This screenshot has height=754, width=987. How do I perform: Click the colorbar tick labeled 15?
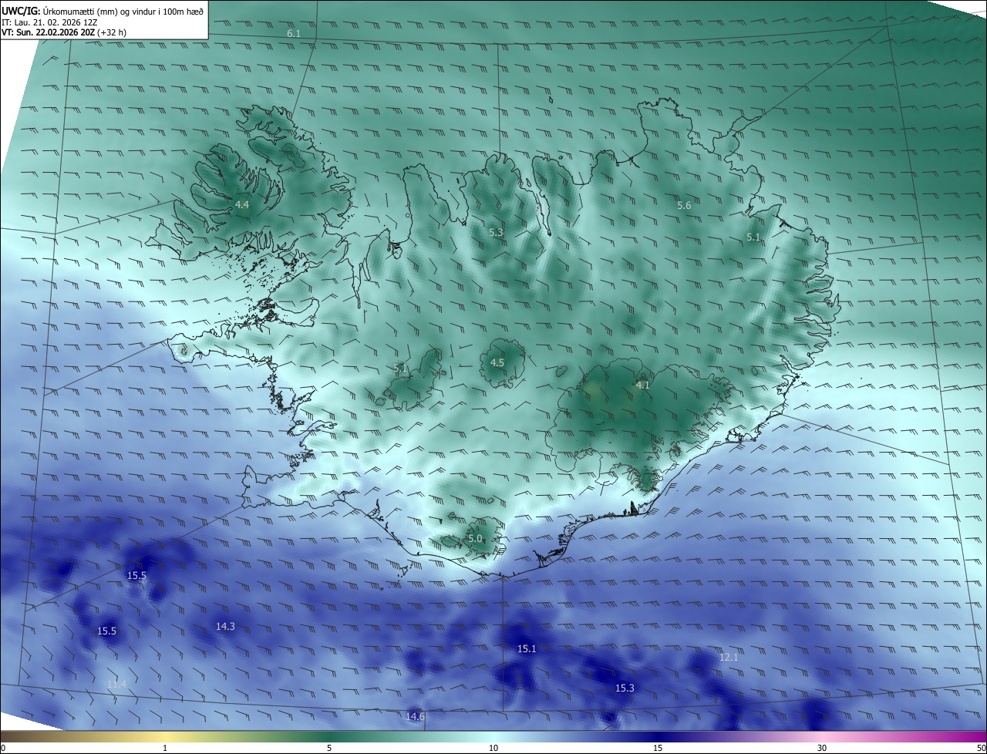click(x=658, y=748)
